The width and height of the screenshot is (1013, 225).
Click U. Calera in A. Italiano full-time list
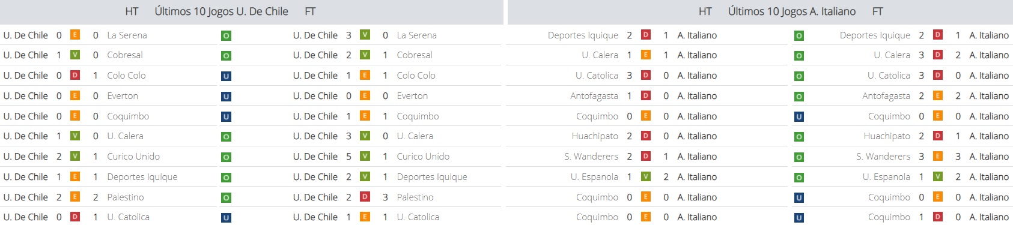(892, 55)
